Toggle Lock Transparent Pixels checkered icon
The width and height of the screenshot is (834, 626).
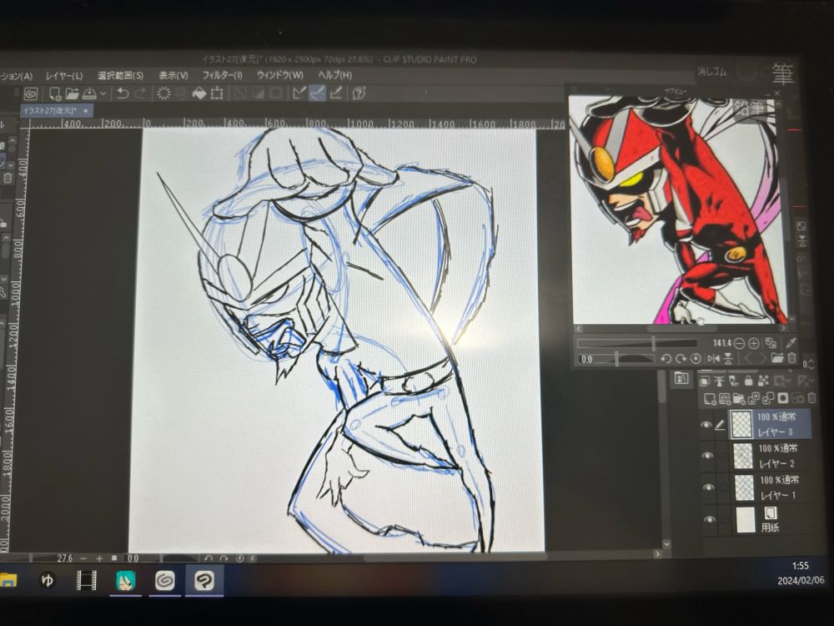click(763, 381)
